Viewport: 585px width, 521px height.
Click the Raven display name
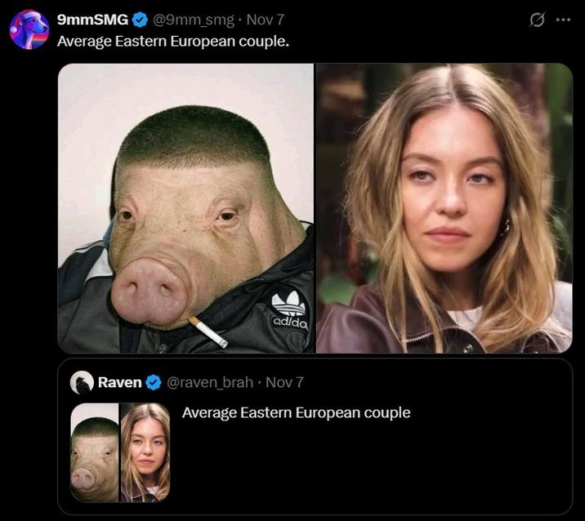pyautogui.click(x=119, y=382)
